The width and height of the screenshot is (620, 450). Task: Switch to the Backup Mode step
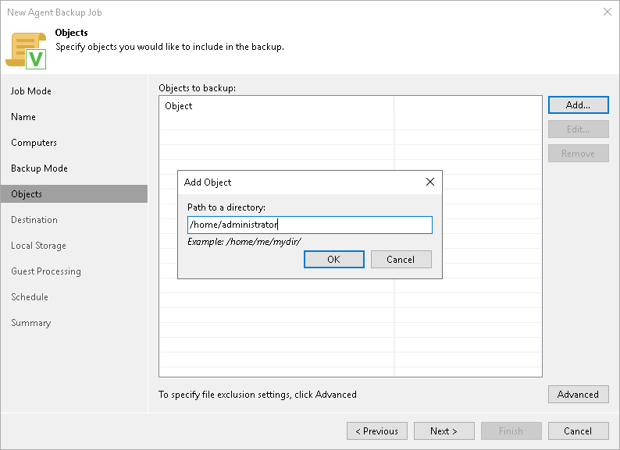pyautogui.click(x=39, y=168)
